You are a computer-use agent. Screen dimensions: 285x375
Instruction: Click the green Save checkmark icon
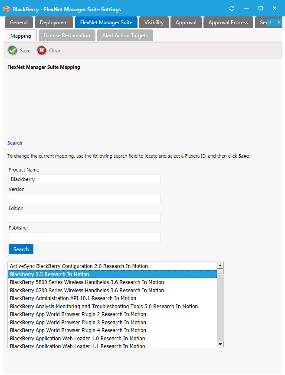coord(13,51)
